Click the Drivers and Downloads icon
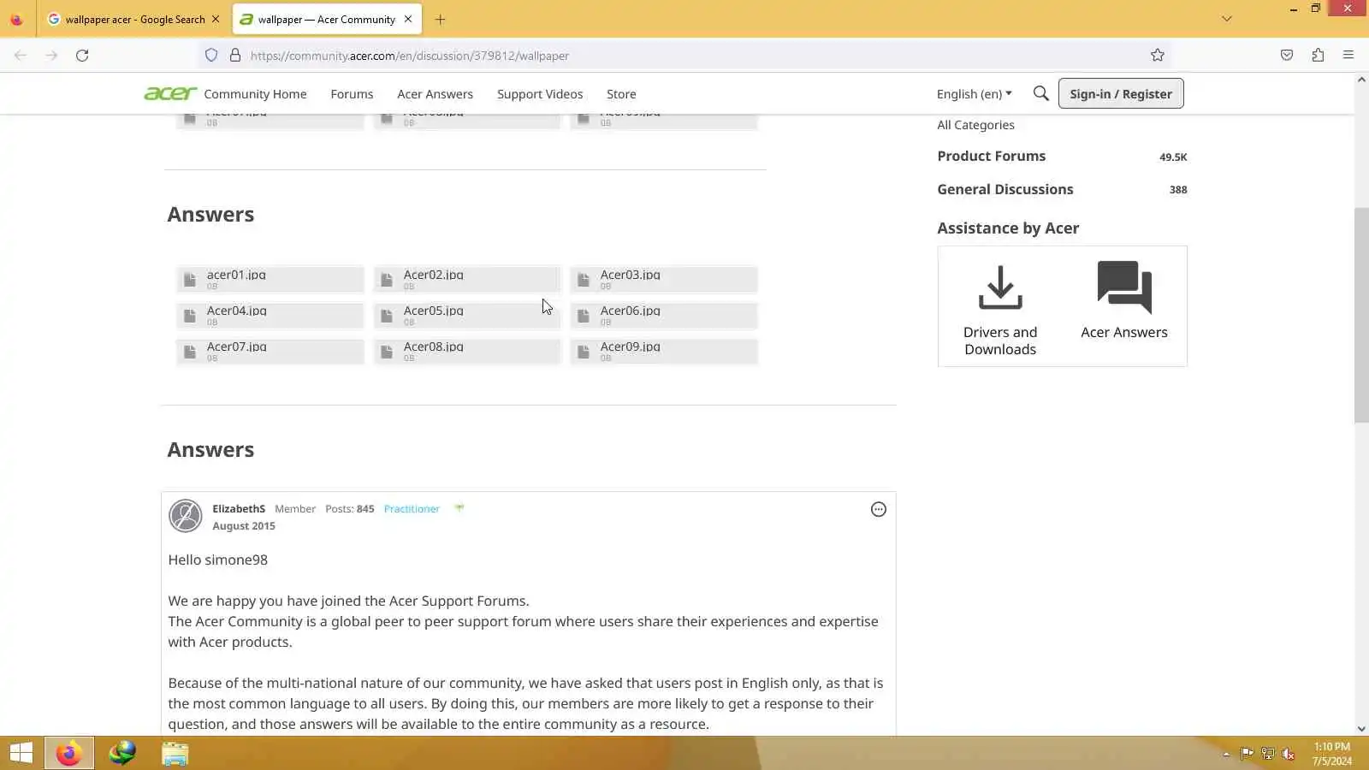This screenshot has width=1369, height=770. [1000, 287]
